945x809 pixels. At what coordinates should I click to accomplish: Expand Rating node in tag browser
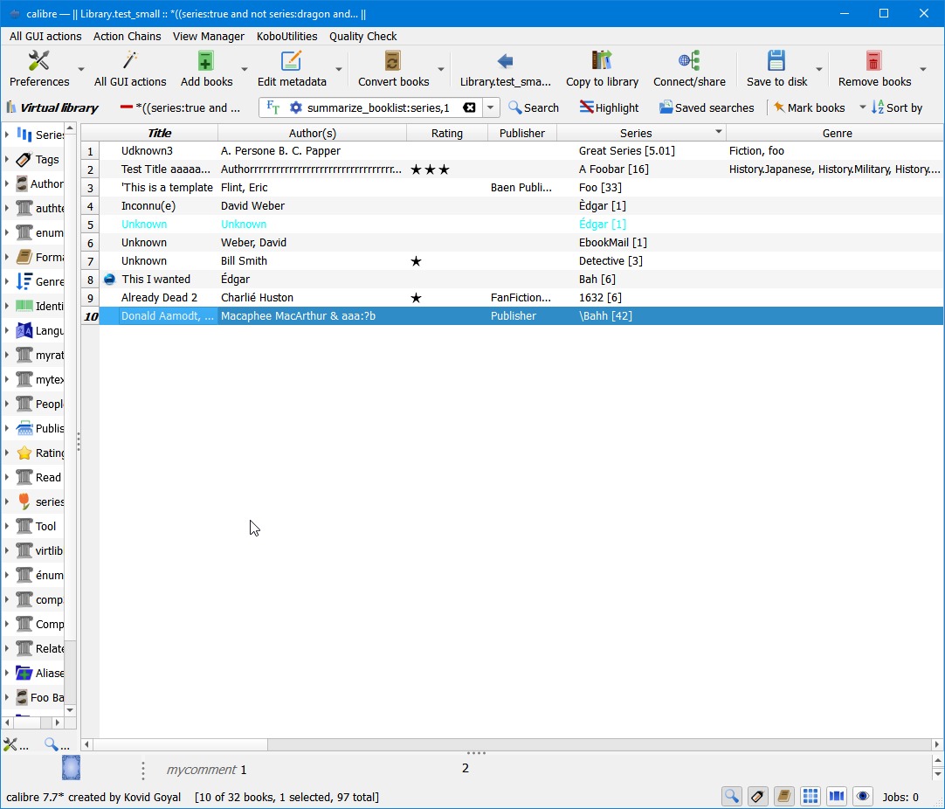point(7,453)
